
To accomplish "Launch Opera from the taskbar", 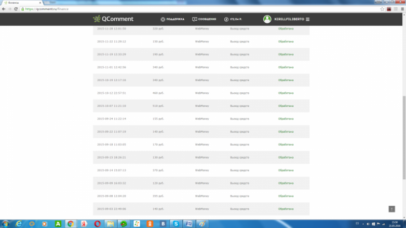I will point(97,223).
